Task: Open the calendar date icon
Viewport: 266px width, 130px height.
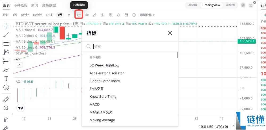Action: [126, 15]
